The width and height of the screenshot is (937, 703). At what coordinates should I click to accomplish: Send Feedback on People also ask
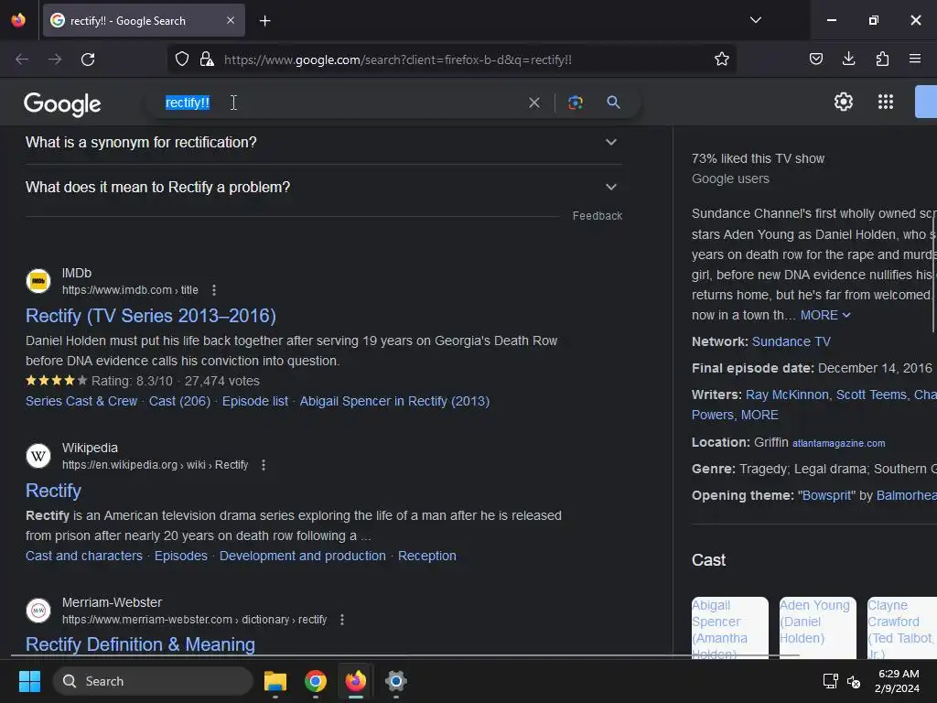[x=597, y=216]
